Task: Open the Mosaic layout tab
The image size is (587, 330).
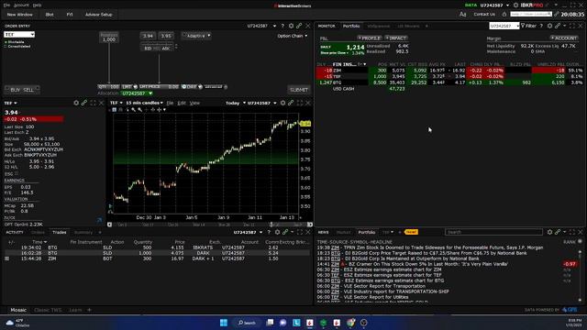Action: [18, 310]
